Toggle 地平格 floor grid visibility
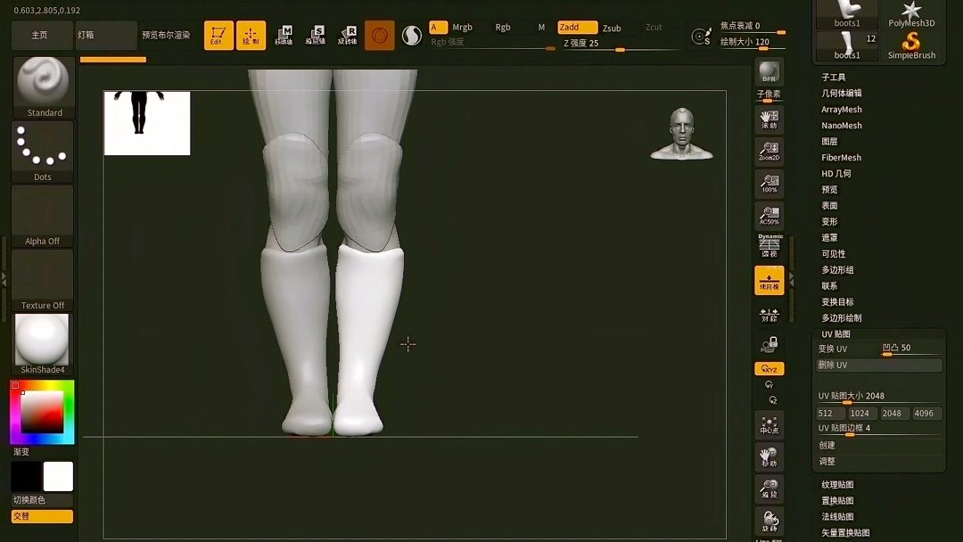This screenshot has height=542, width=963. click(x=769, y=281)
